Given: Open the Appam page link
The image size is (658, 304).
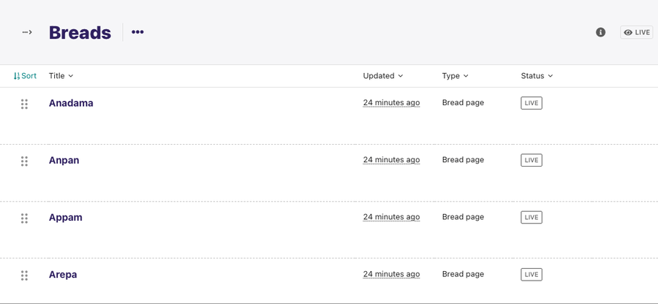Looking at the screenshot, I should click(x=66, y=218).
